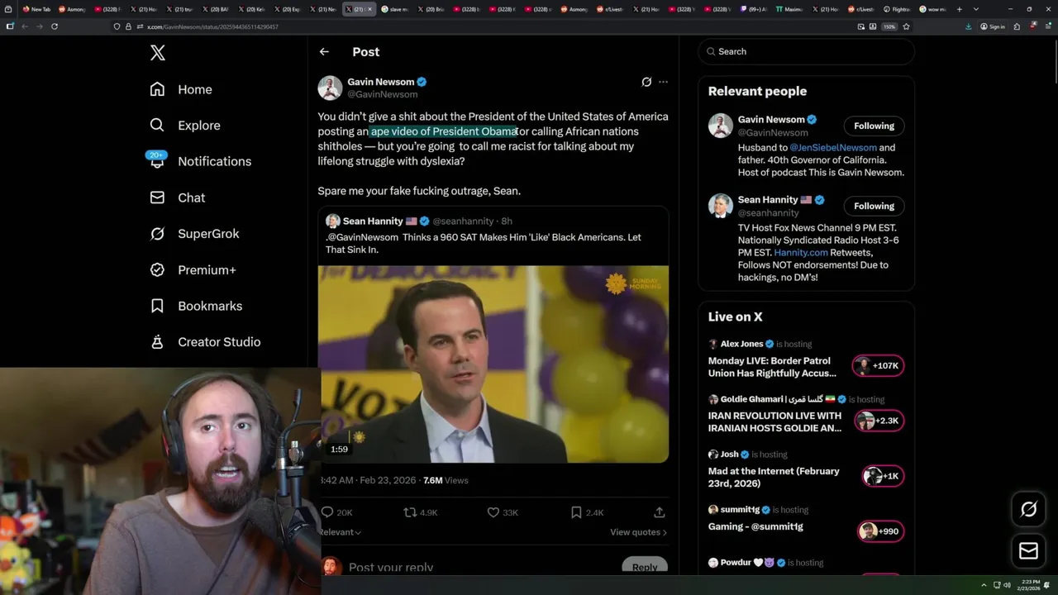Click the volume icon in system tray
The image size is (1058, 595).
click(1007, 585)
